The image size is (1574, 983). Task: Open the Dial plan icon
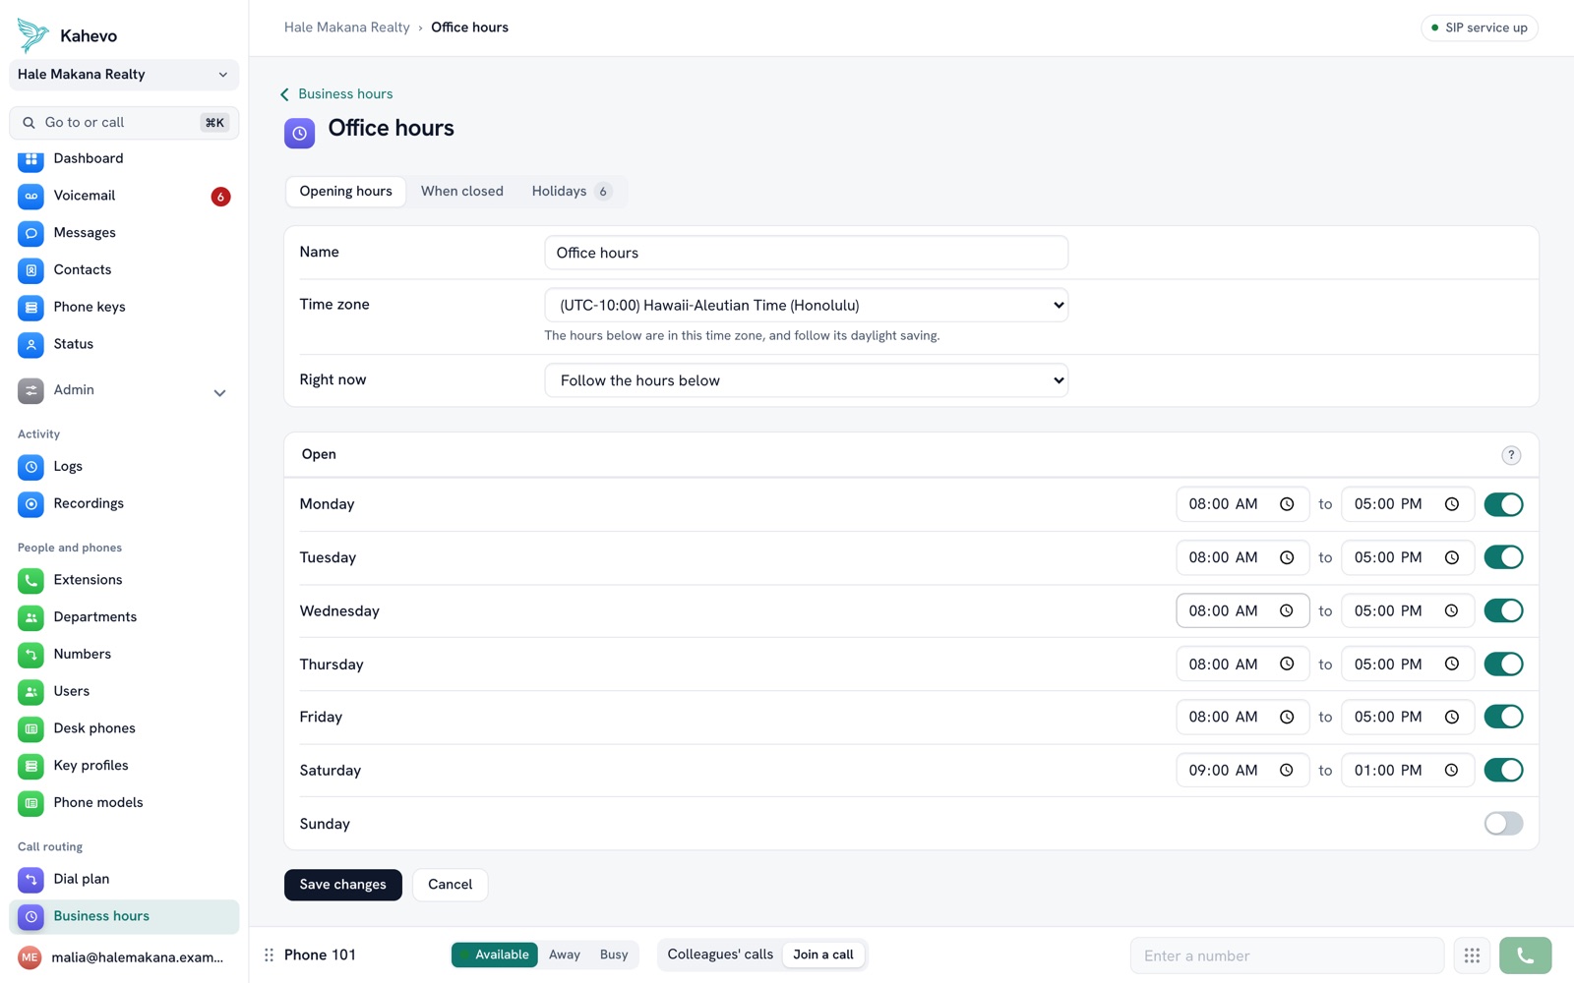(x=30, y=880)
